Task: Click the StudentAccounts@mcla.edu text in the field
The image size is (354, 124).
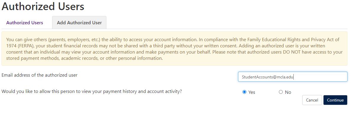Action: pyautogui.click(x=267, y=77)
